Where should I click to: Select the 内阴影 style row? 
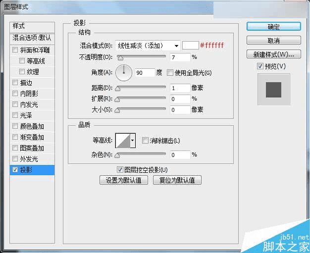point(32,94)
